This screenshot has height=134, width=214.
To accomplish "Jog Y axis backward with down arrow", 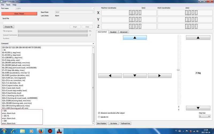I will (x=135, y=76).
